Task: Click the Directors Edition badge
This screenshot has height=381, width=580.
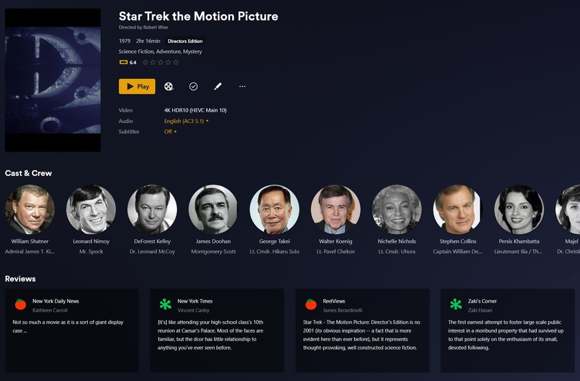Action: point(185,41)
